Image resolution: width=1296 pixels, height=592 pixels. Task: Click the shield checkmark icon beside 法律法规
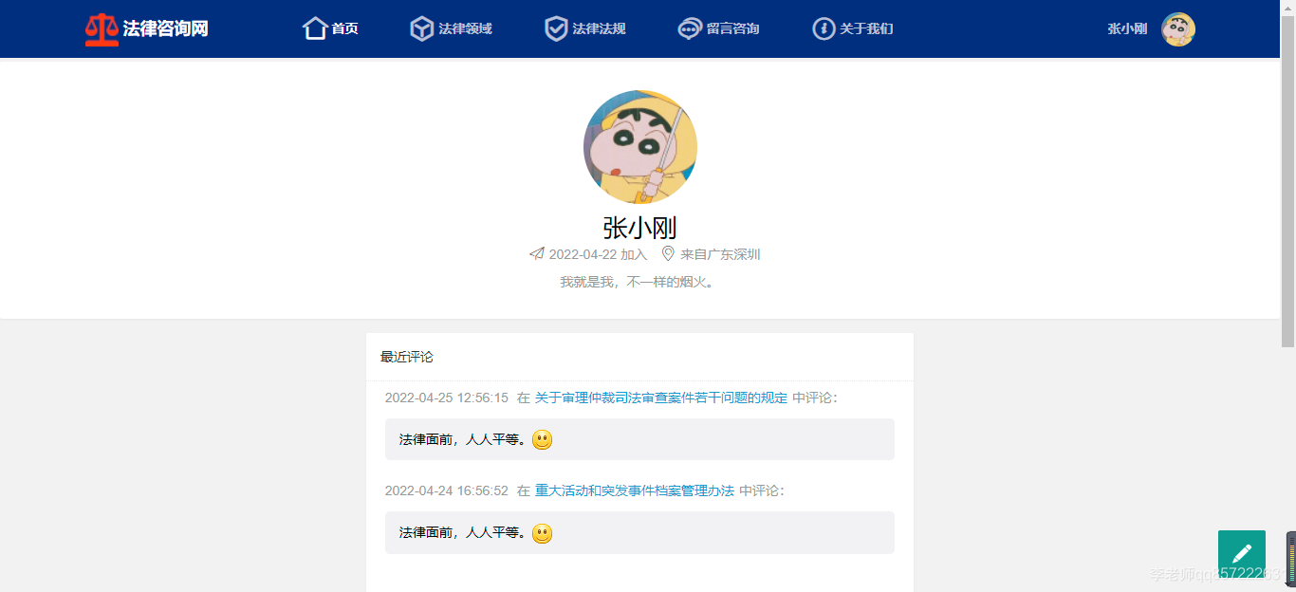[556, 28]
